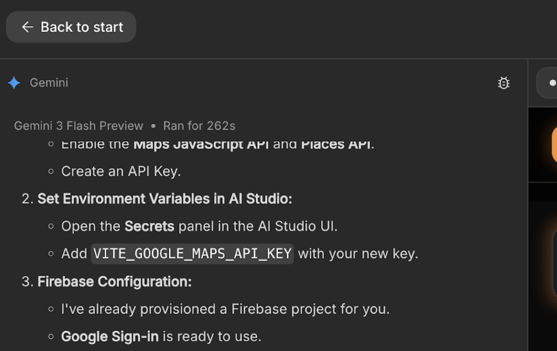
Task: Click the orange rounded element in the preview pane
Action: point(554,144)
